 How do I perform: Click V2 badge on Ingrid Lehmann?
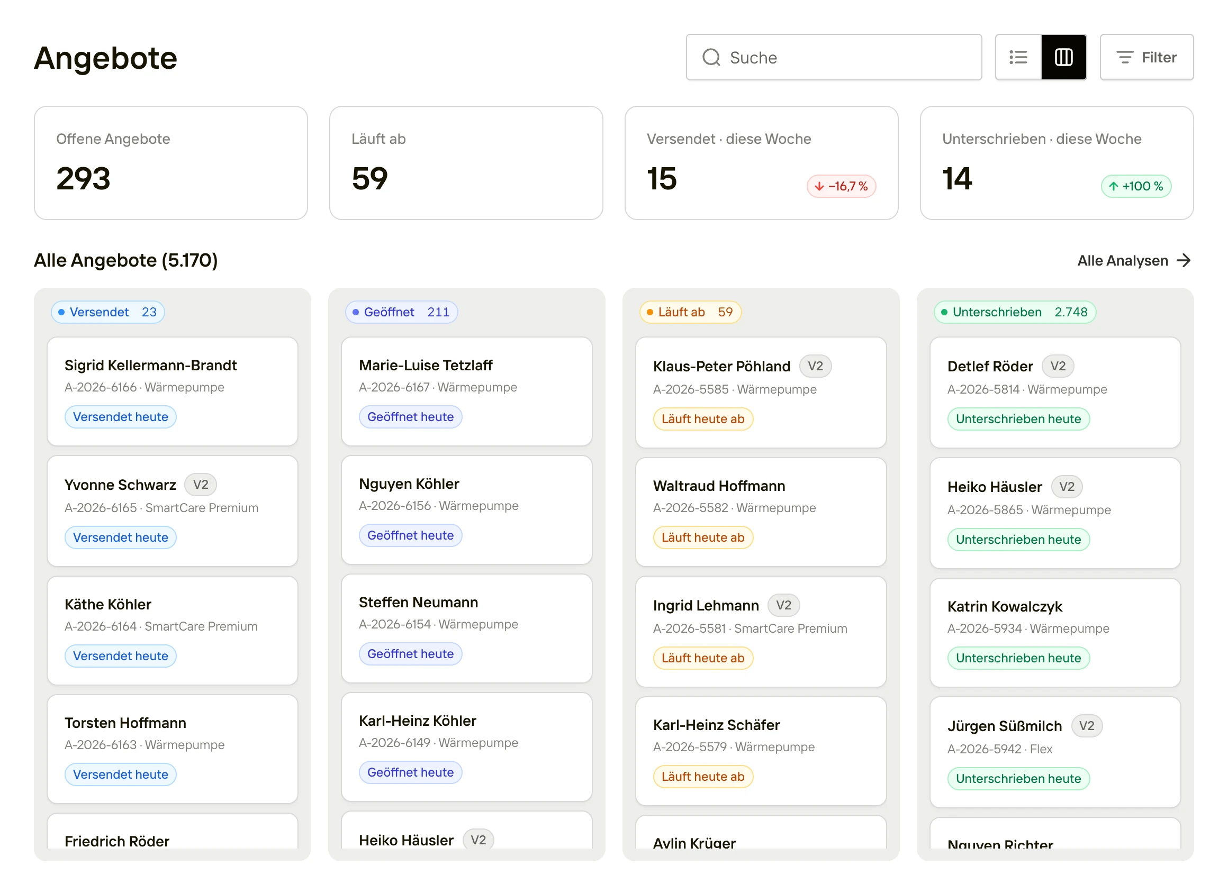point(783,605)
